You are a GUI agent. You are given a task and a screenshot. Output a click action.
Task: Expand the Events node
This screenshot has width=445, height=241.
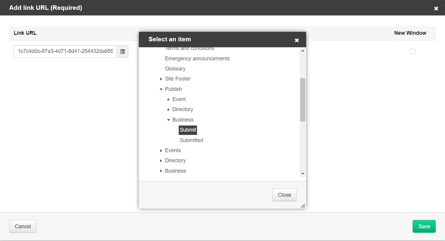click(161, 150)
